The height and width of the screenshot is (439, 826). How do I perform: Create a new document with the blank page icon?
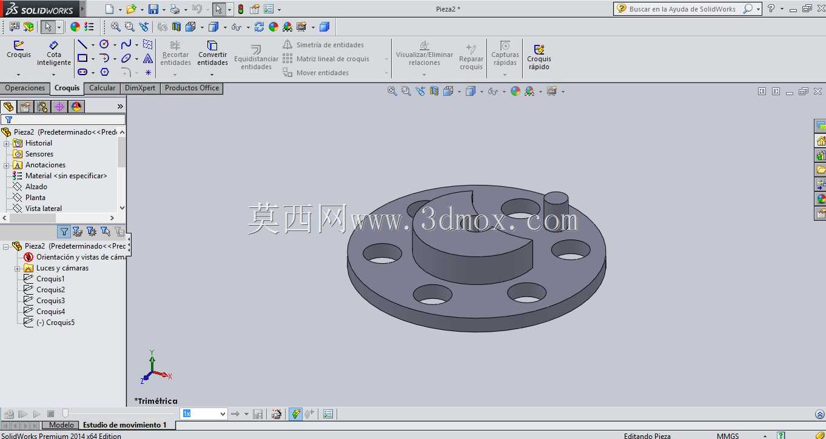(109, 9)
